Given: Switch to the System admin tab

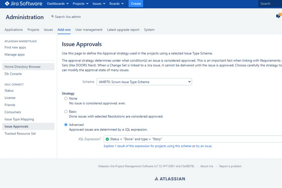Looking at the screenshot, I should 149,30.
